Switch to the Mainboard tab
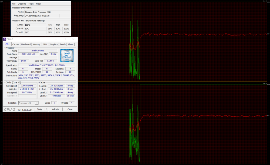This screenshot has width=270, height=165. 26,44
